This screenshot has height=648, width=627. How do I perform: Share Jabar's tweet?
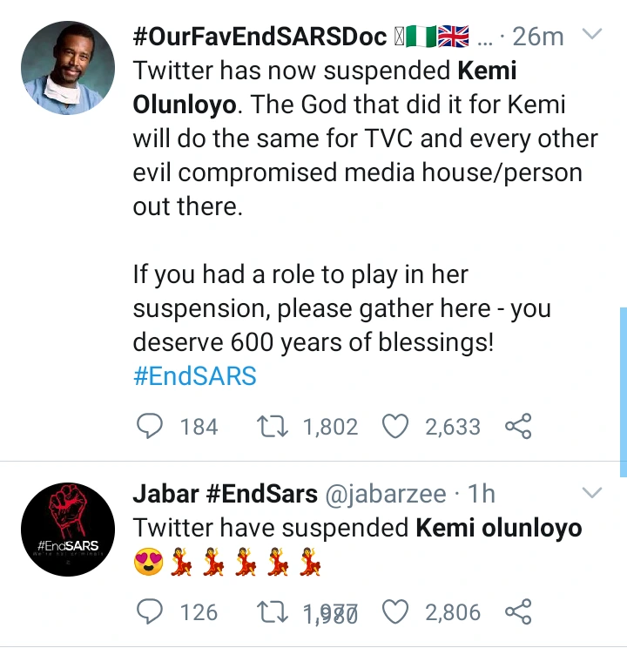tap(518, 611)
